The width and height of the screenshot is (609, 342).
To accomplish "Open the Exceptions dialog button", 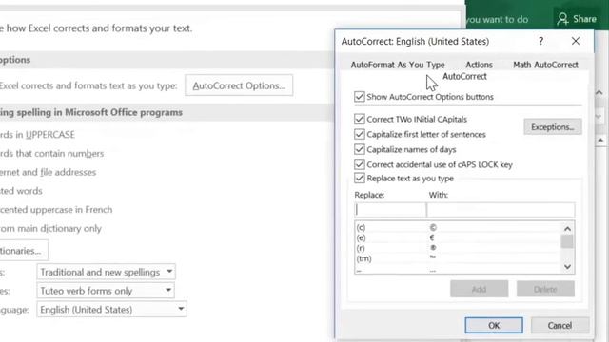I will [x=552, y=127].
